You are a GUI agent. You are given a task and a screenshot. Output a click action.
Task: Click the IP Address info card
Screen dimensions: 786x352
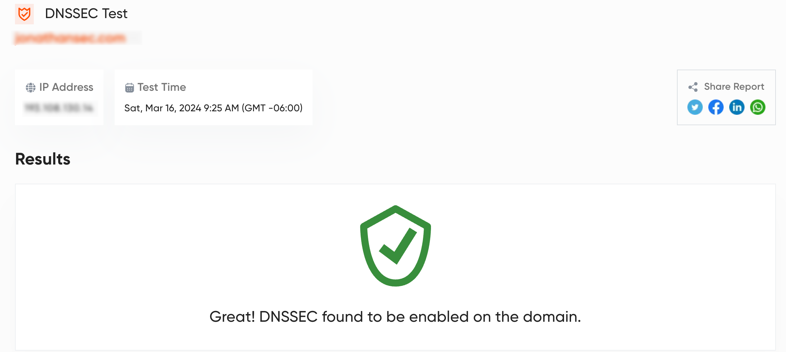59,97
